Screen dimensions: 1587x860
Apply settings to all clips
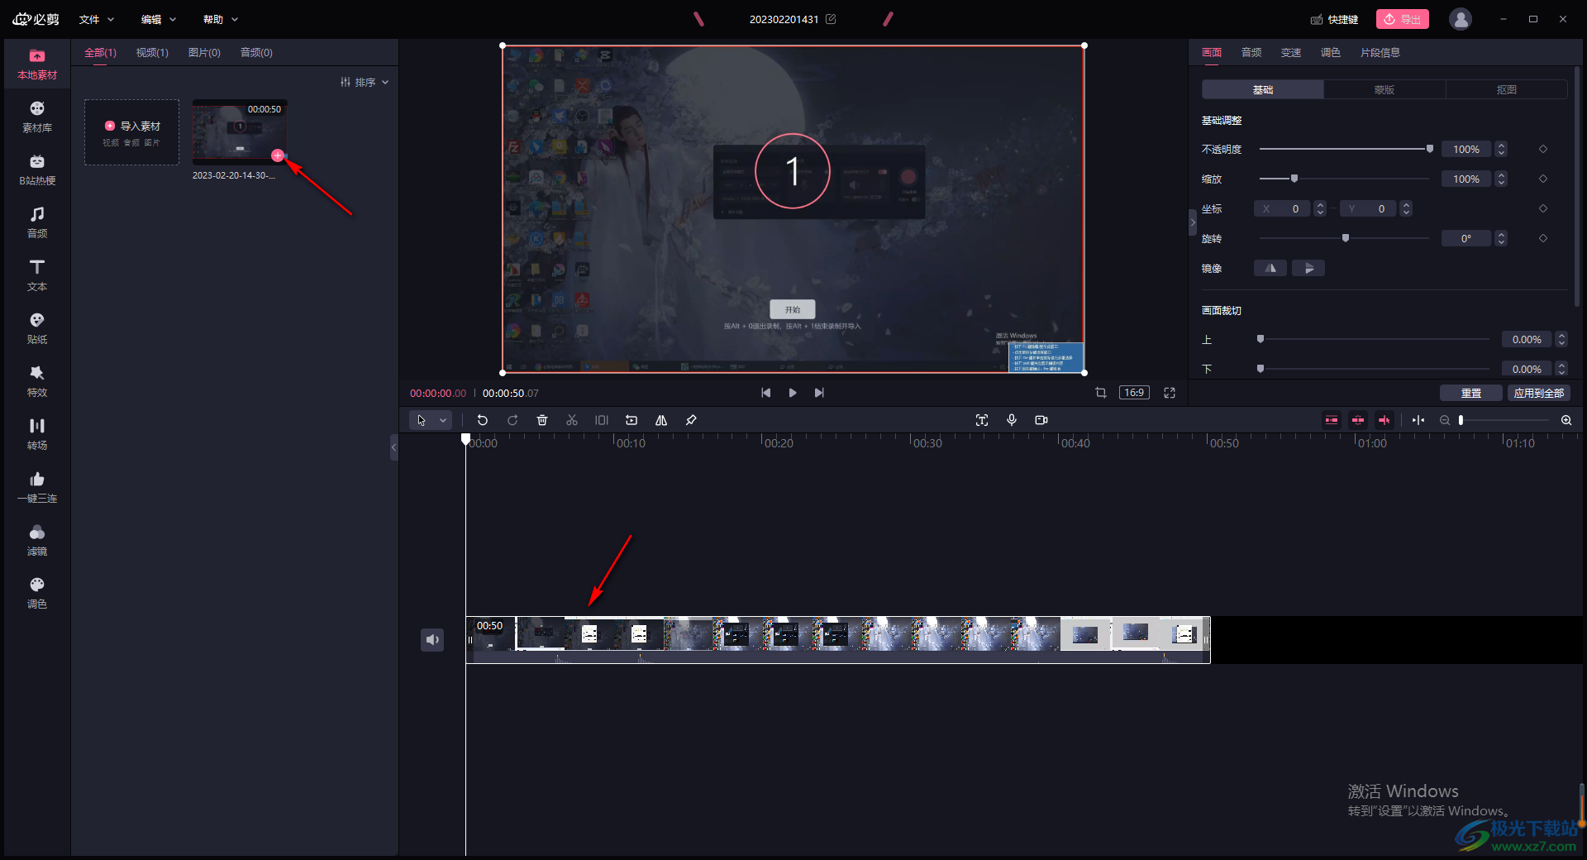(1539, 393)
